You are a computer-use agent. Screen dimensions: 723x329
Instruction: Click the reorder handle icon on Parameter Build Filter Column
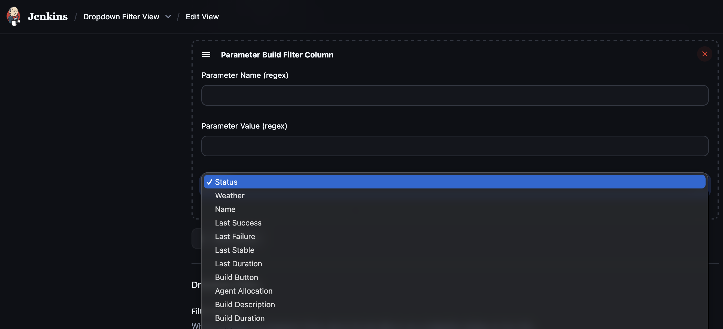[x=206, y=55]
